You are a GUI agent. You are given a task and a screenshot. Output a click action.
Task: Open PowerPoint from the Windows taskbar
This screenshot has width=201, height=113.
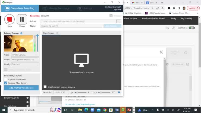pos(129,110)
